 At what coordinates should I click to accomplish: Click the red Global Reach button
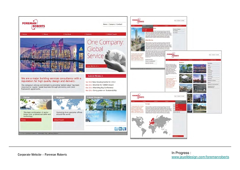point(64,120)
